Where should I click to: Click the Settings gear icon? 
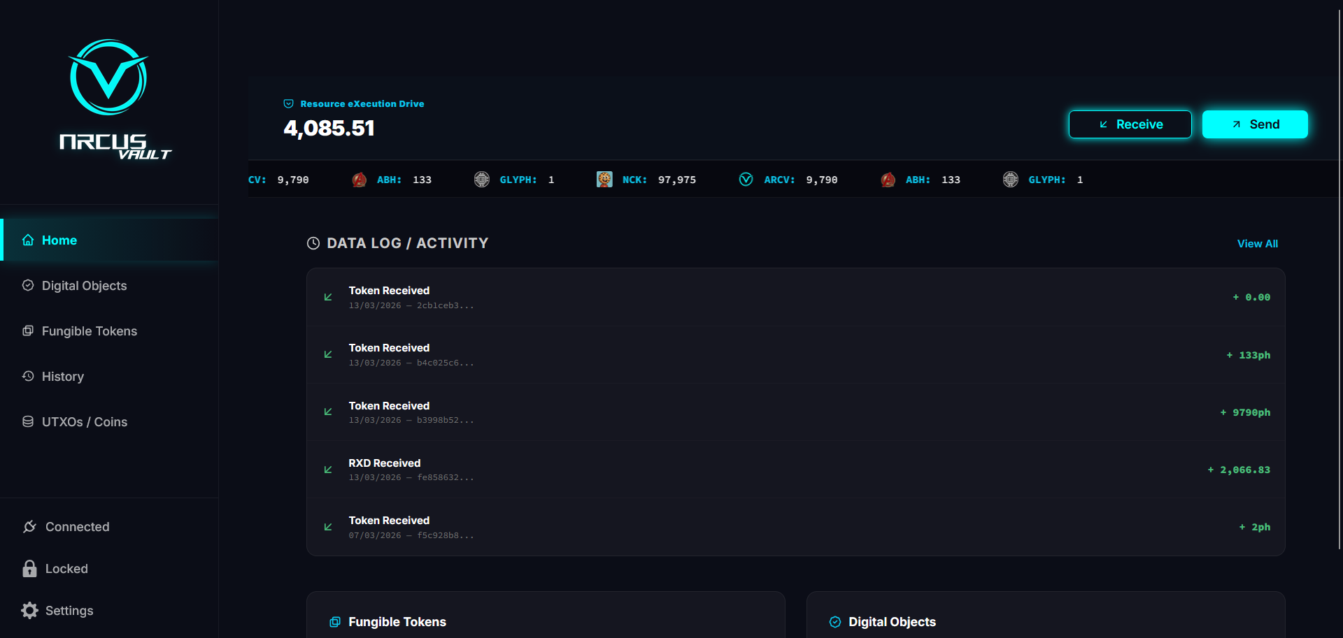[29, 611]
